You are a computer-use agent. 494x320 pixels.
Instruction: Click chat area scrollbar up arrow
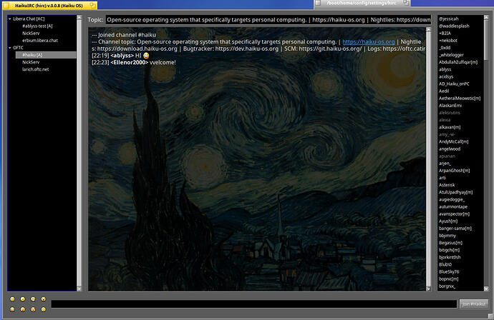428,30
